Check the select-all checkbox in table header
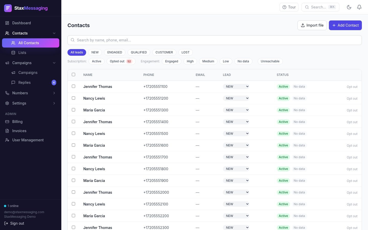Screen dimensions: 368x230 [x=74, y=75]
